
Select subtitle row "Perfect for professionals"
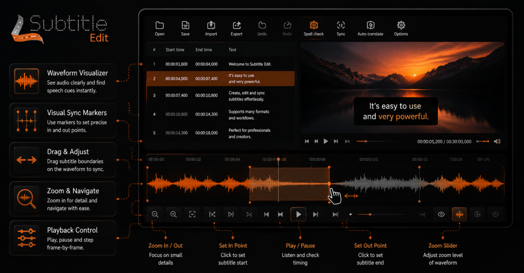tap(221, 133)
